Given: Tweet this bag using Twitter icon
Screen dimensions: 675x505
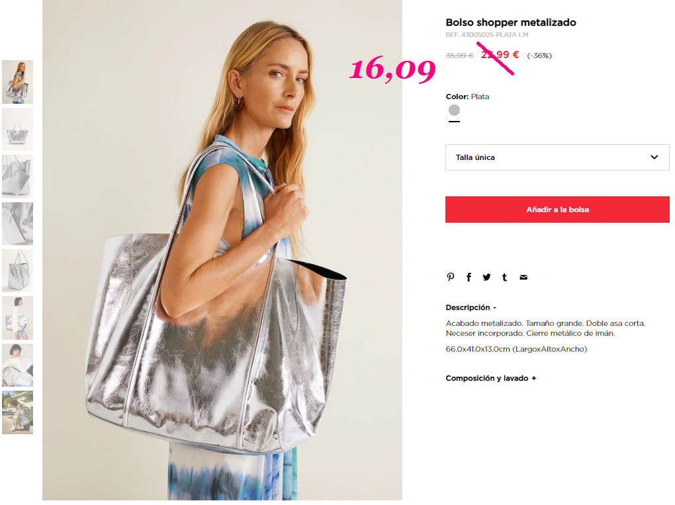Looking at the screenshot, I should click(x=486, y=277).
